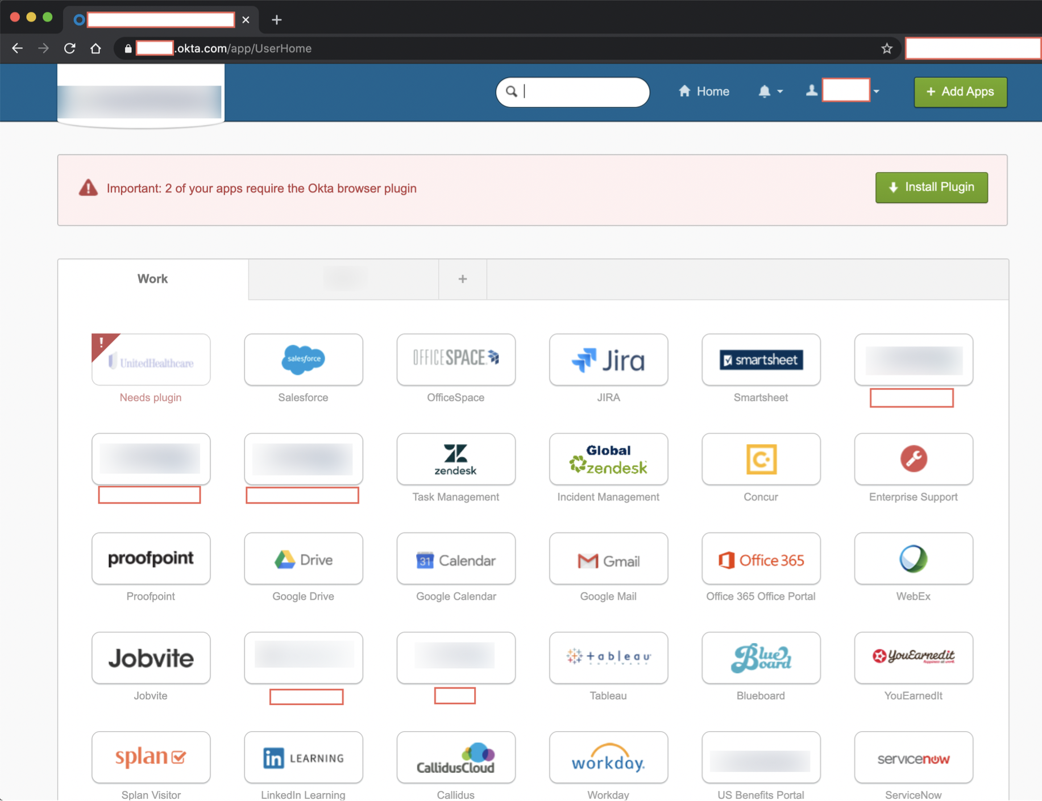This screenshot has width=1042, height=801.
Task: Launch the Concur app
Action: 761,459
